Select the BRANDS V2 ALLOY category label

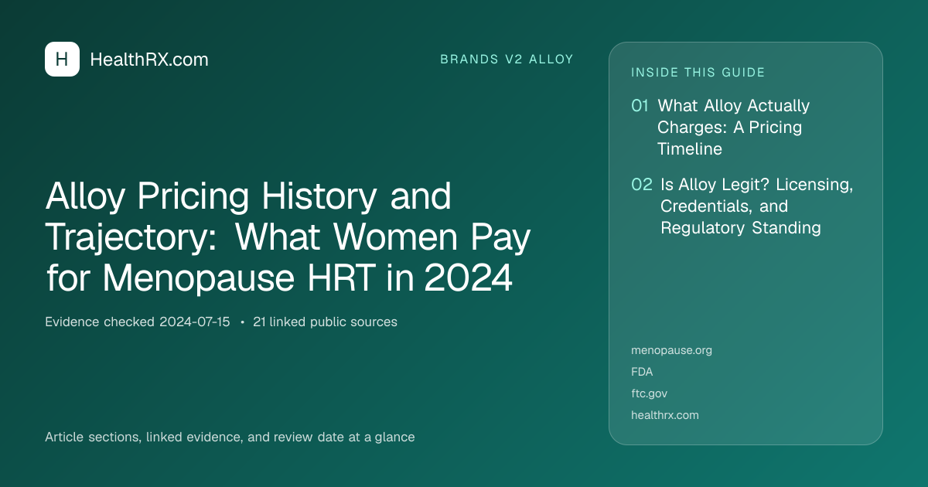(x=507, y=60)
